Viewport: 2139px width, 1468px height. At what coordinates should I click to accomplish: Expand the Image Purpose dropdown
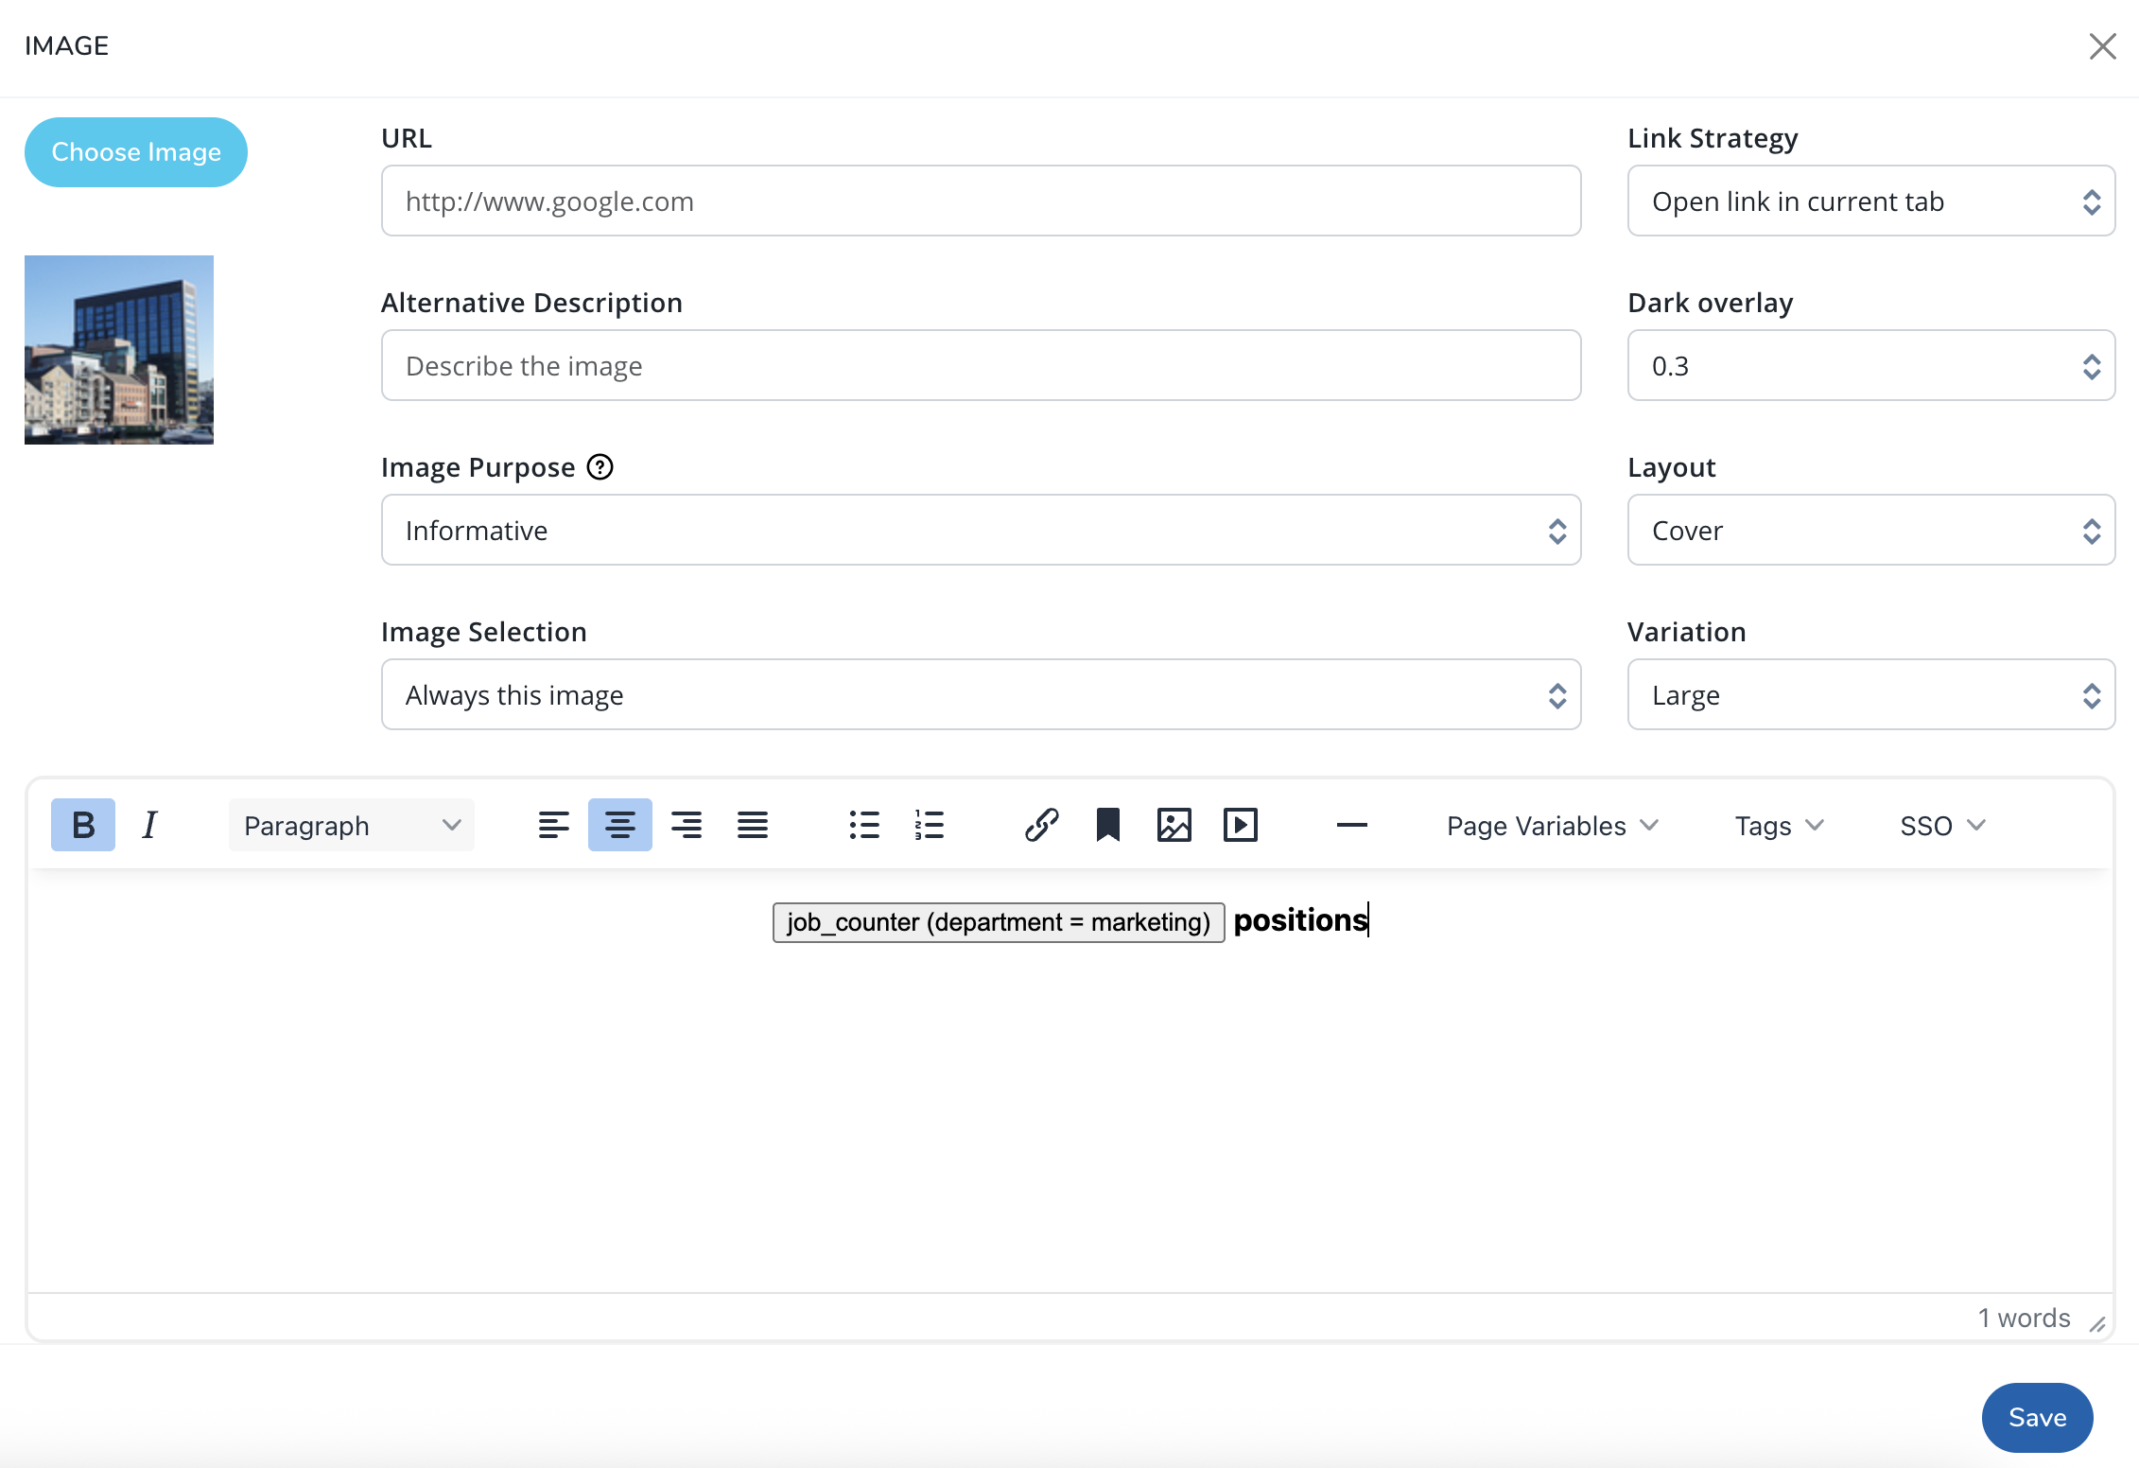point(981,530)
